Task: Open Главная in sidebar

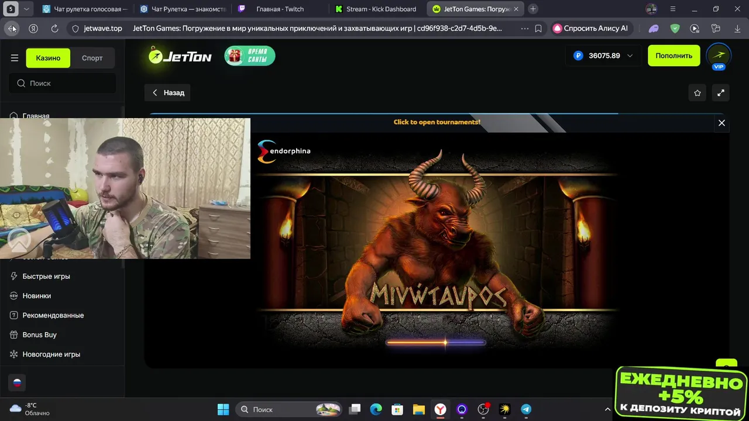Action: [36, 116]
